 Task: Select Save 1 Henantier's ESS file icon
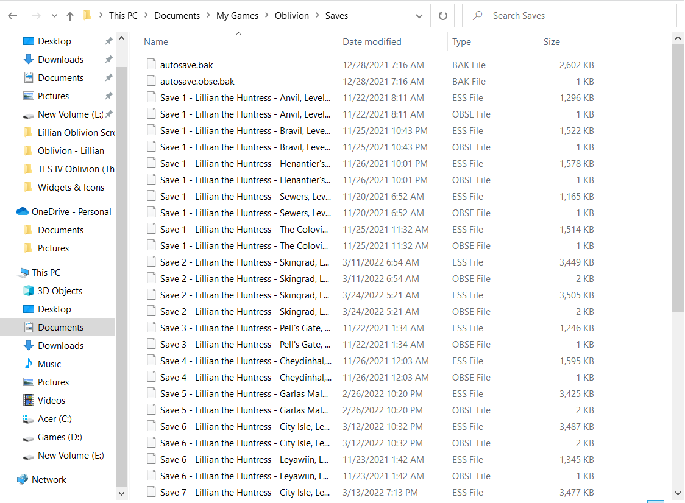tap(151, 163)
